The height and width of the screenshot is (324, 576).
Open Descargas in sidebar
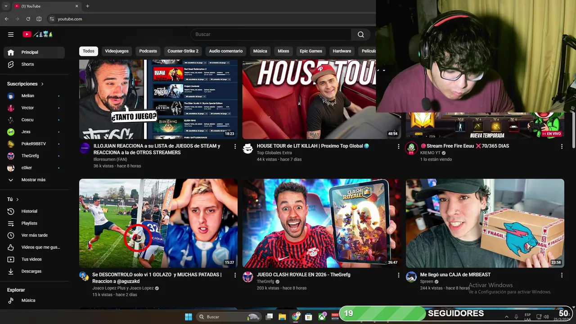(x=34, y=271)
